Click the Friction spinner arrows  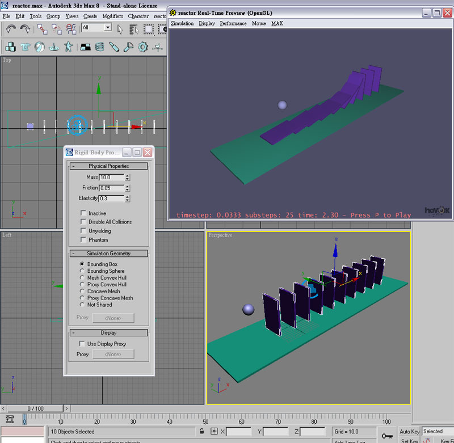127,188
